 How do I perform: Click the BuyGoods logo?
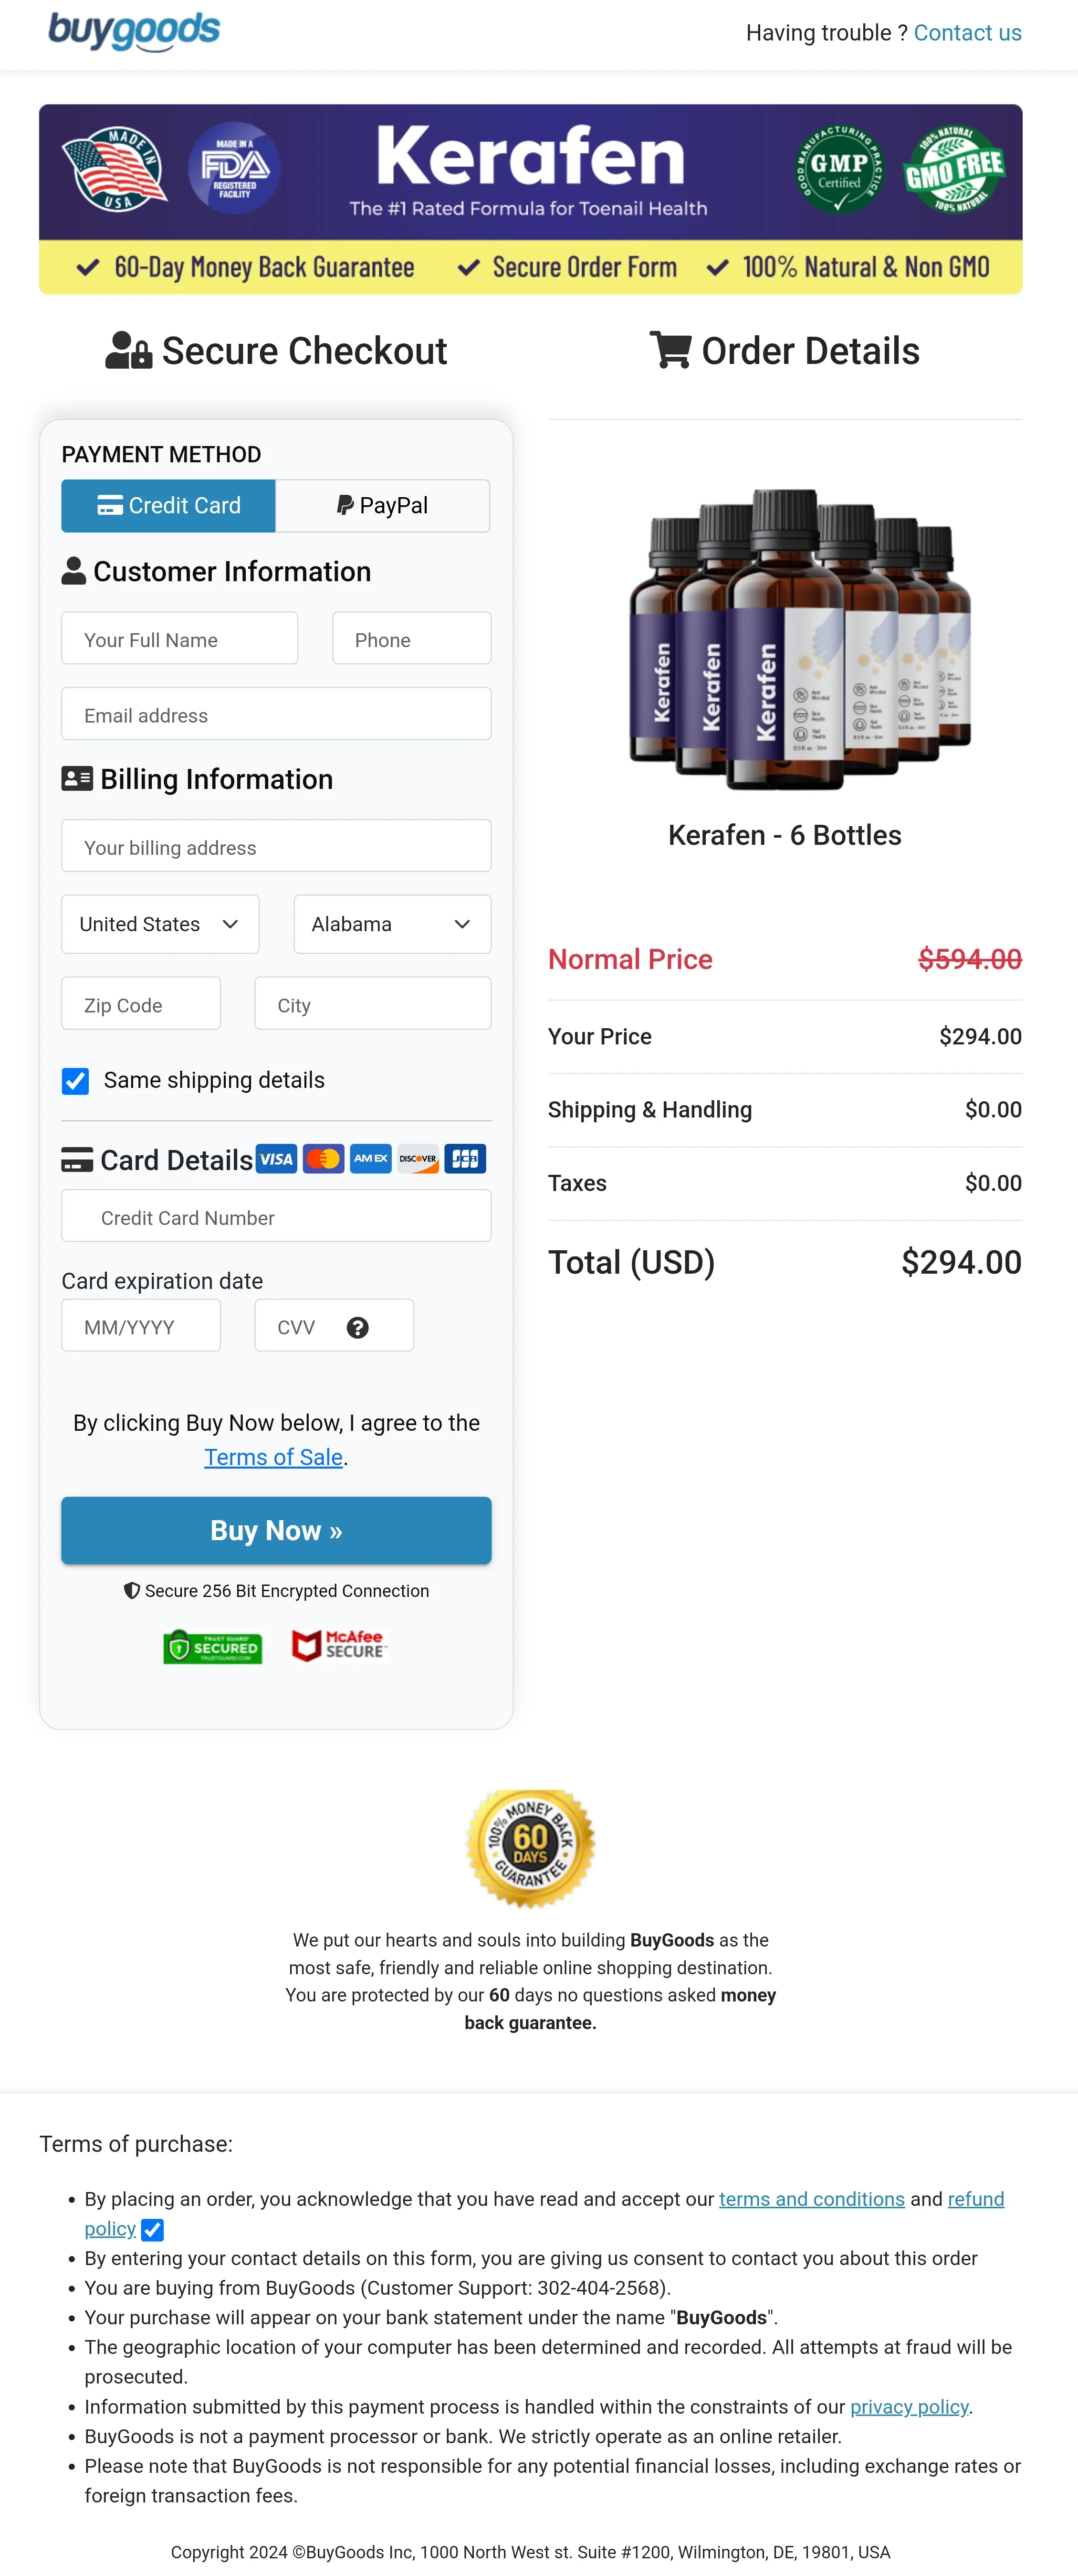(x=134, y=32)
